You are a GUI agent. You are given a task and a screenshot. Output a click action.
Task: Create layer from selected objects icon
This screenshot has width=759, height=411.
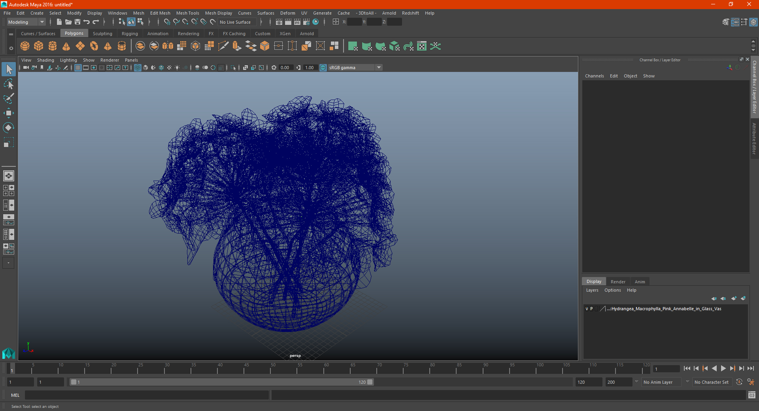click(x=743, y=298)
